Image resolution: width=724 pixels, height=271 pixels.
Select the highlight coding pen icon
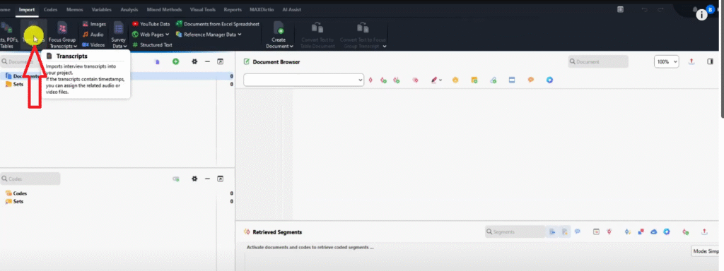tap(433, 80)
